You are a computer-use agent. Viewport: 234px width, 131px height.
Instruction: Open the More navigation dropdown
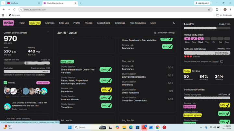153,23
